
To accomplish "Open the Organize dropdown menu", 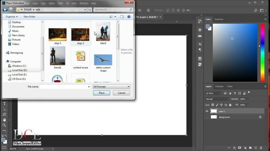I will coord(11,17).
